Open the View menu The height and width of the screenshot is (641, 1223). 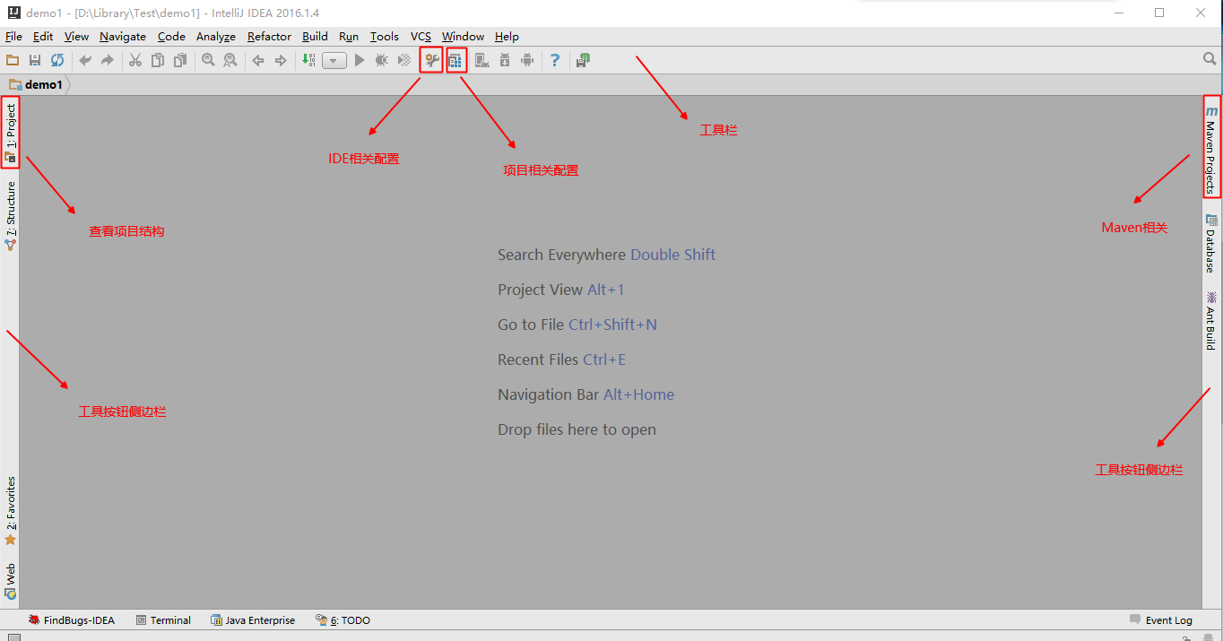point(76,37)
